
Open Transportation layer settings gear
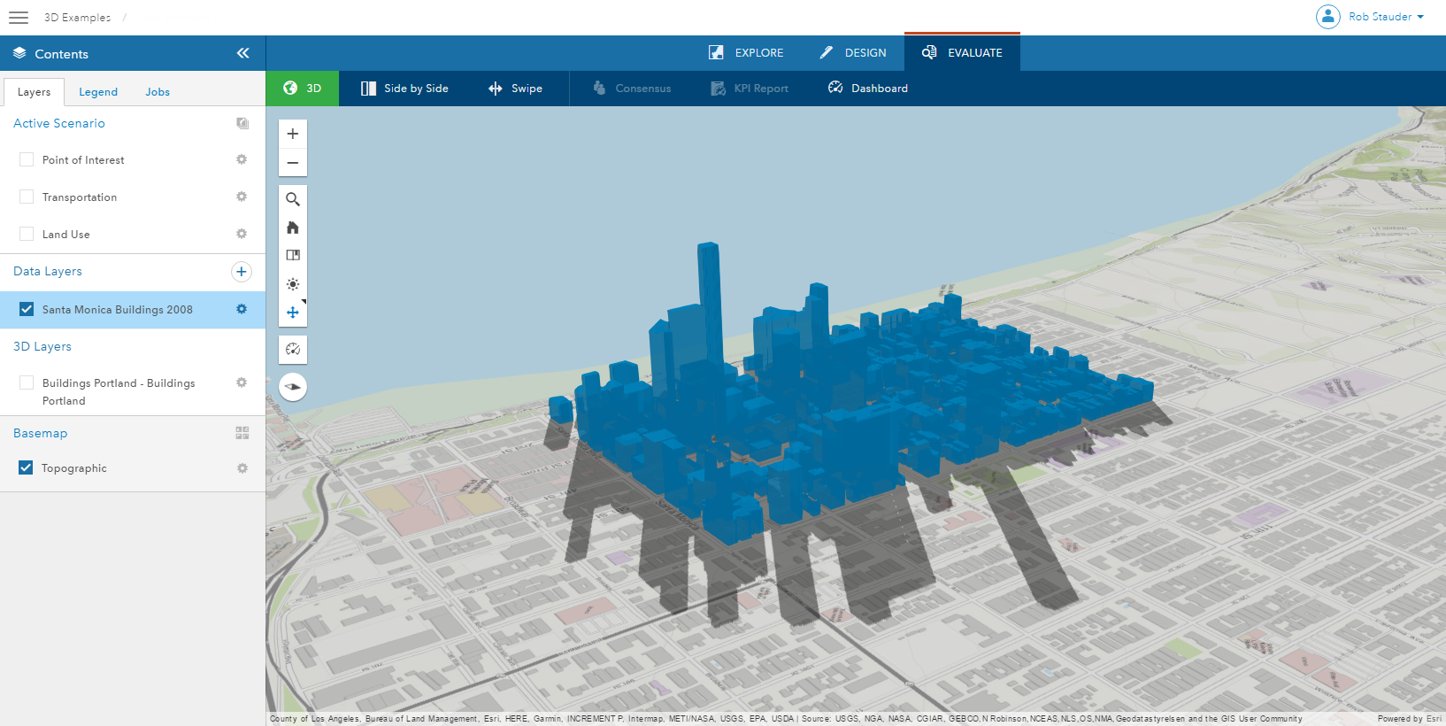tap(242, 197)
